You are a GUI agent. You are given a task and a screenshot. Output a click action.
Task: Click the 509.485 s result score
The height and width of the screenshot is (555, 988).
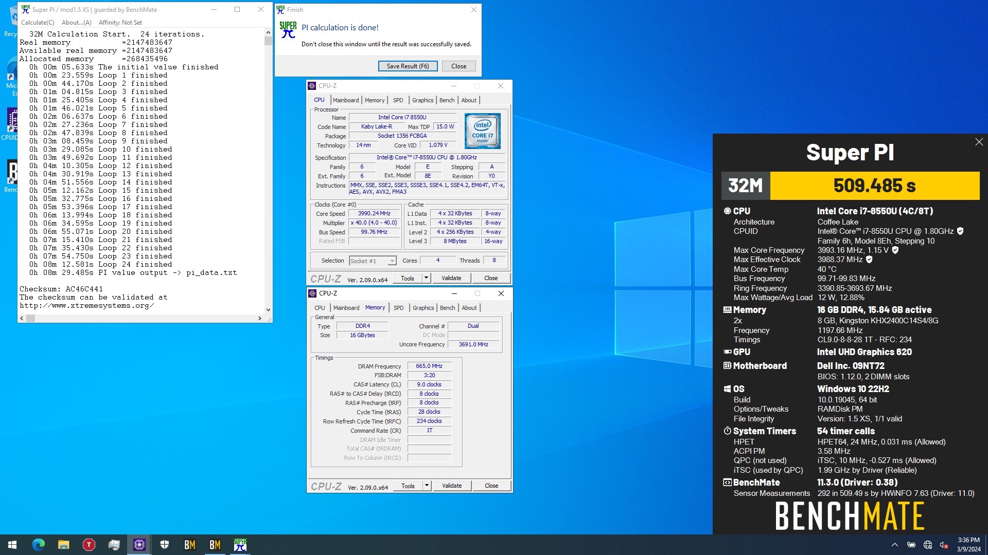tap(874, 186)
